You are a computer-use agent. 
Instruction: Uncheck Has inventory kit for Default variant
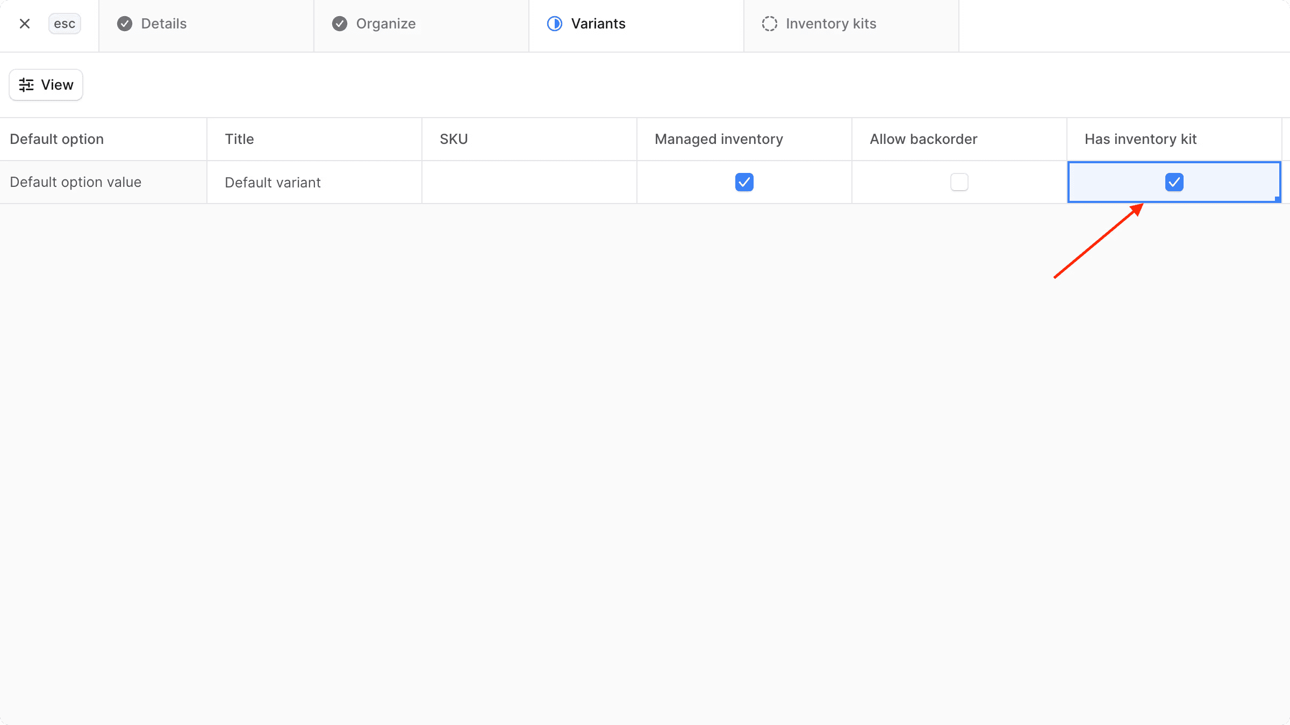tap(1174, 182)
